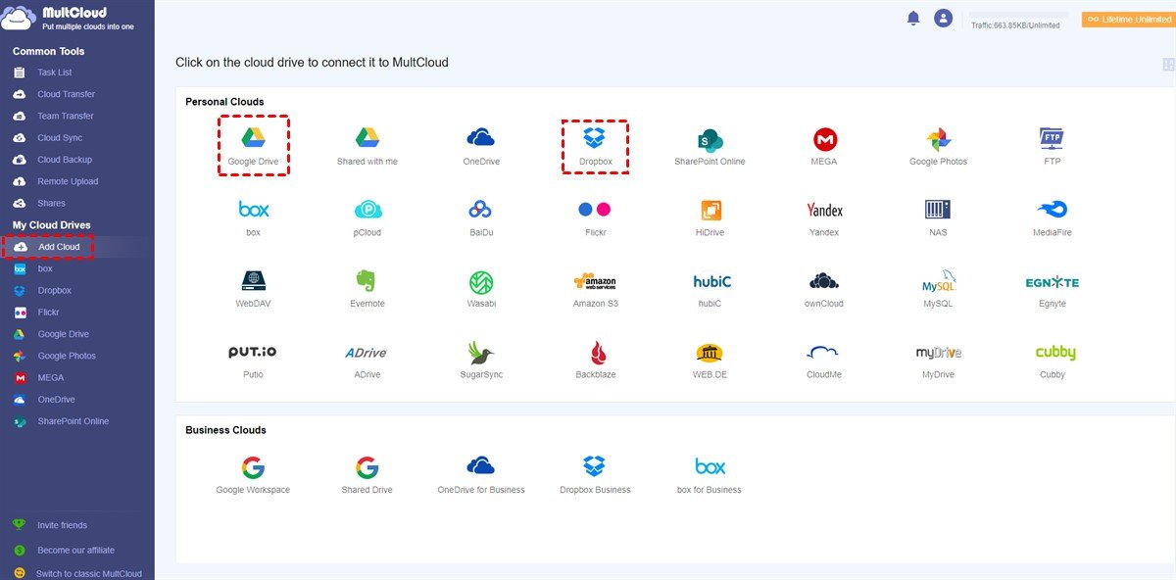The image size is (1176, 580).
Task: Connect Egnyte cloud
Action: pos(1052,289)
